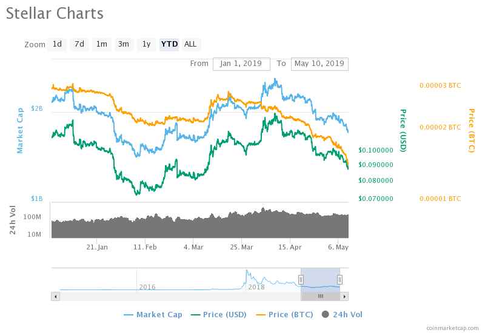This screenshot has width=485, height=333.
Task: Set chart zoom to 1m
Action: pos(101,44)
